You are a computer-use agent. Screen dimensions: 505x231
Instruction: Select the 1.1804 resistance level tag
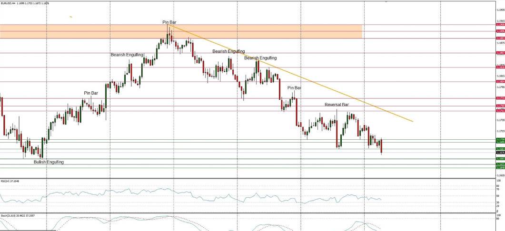point(500,81)
